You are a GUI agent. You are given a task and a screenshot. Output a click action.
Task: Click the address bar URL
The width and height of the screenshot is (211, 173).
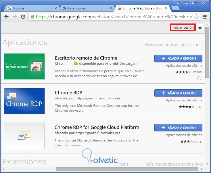[x=114, y=17]
